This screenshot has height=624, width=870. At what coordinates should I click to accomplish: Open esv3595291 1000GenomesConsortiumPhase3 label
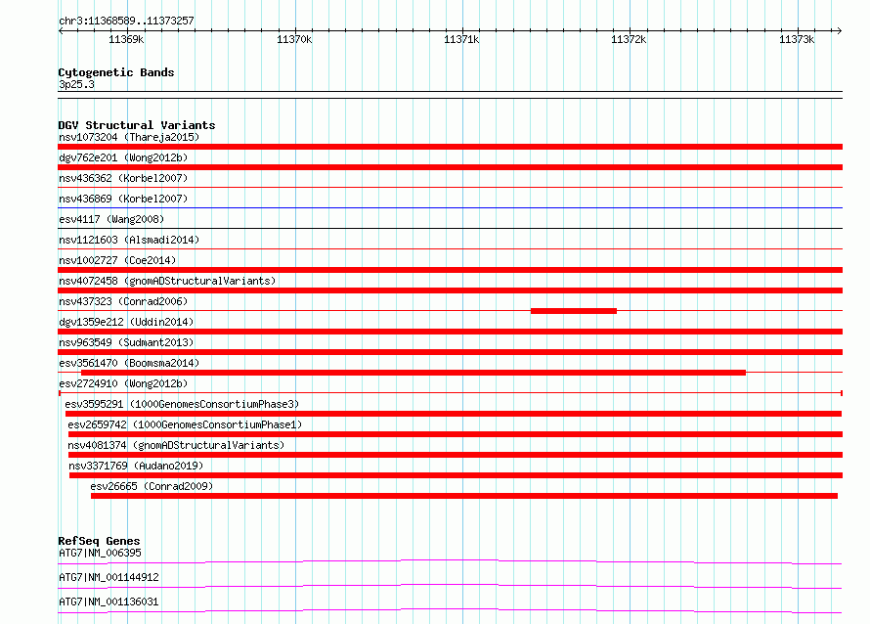[x=182, y=404]
